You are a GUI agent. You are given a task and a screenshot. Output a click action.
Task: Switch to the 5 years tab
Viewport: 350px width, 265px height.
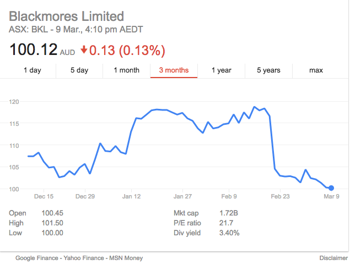tap(268, 70)
